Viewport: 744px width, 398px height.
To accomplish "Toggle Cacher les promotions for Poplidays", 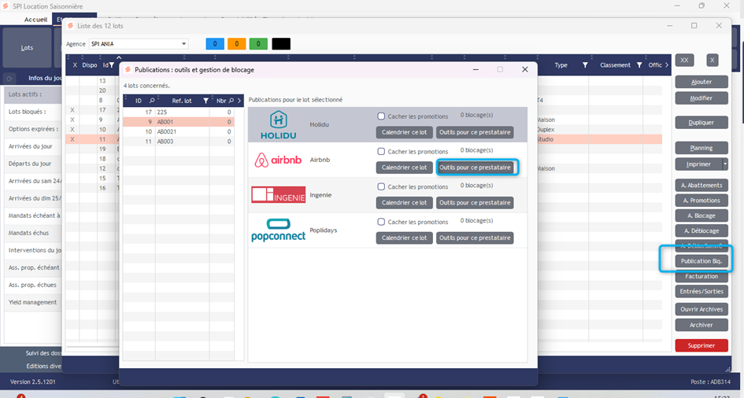I will click(x=381, y=223).
